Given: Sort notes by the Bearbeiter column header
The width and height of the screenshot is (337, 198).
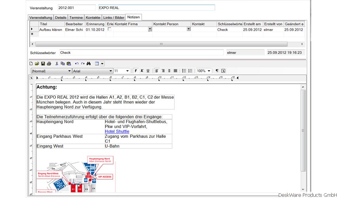Looking at the screenshot, I should coord(75,24).
